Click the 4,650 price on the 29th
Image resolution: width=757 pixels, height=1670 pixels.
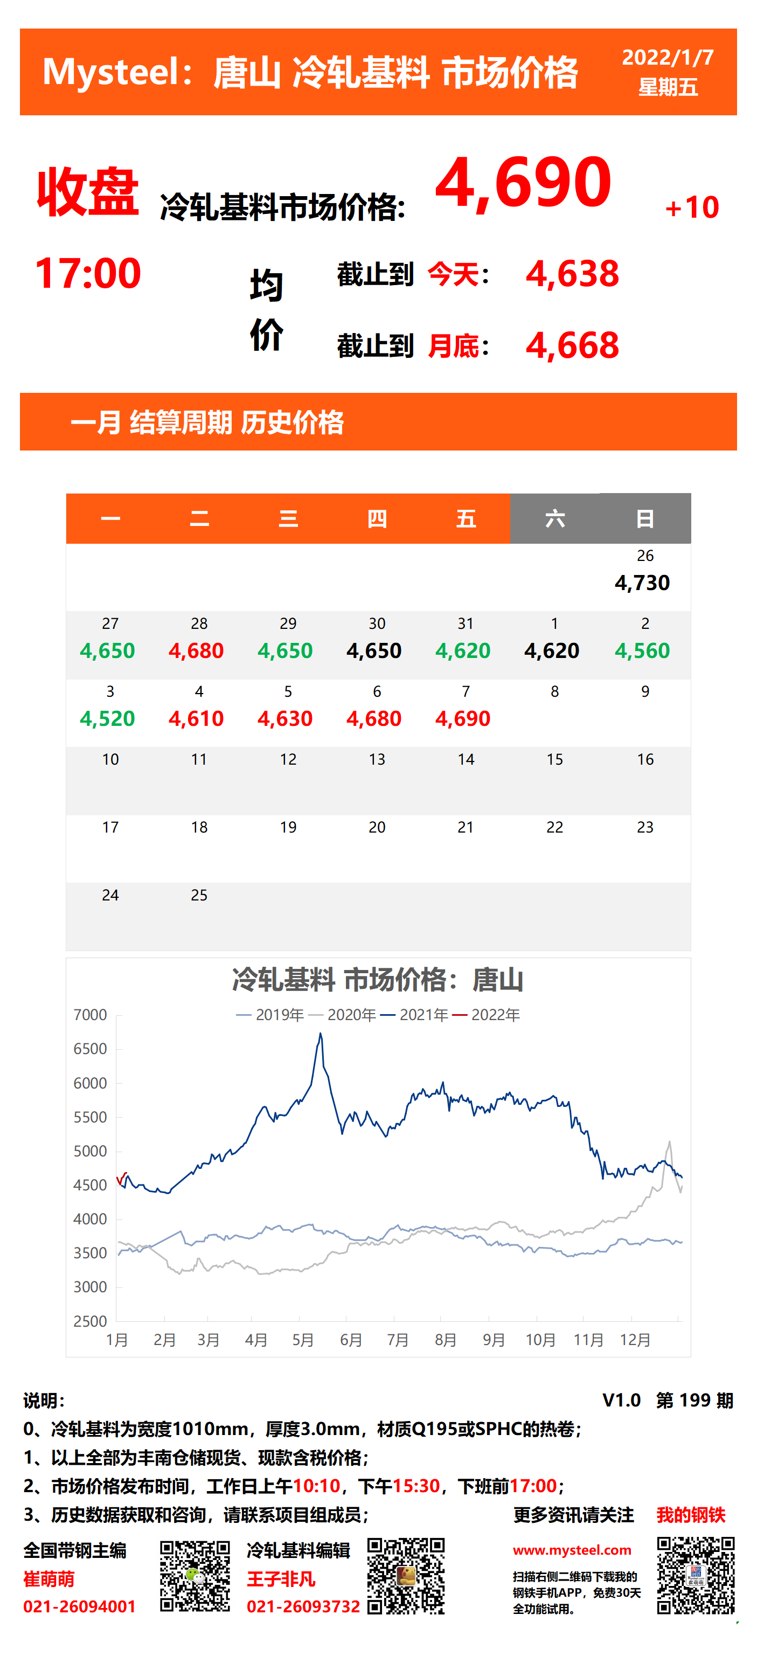[285, 651]
